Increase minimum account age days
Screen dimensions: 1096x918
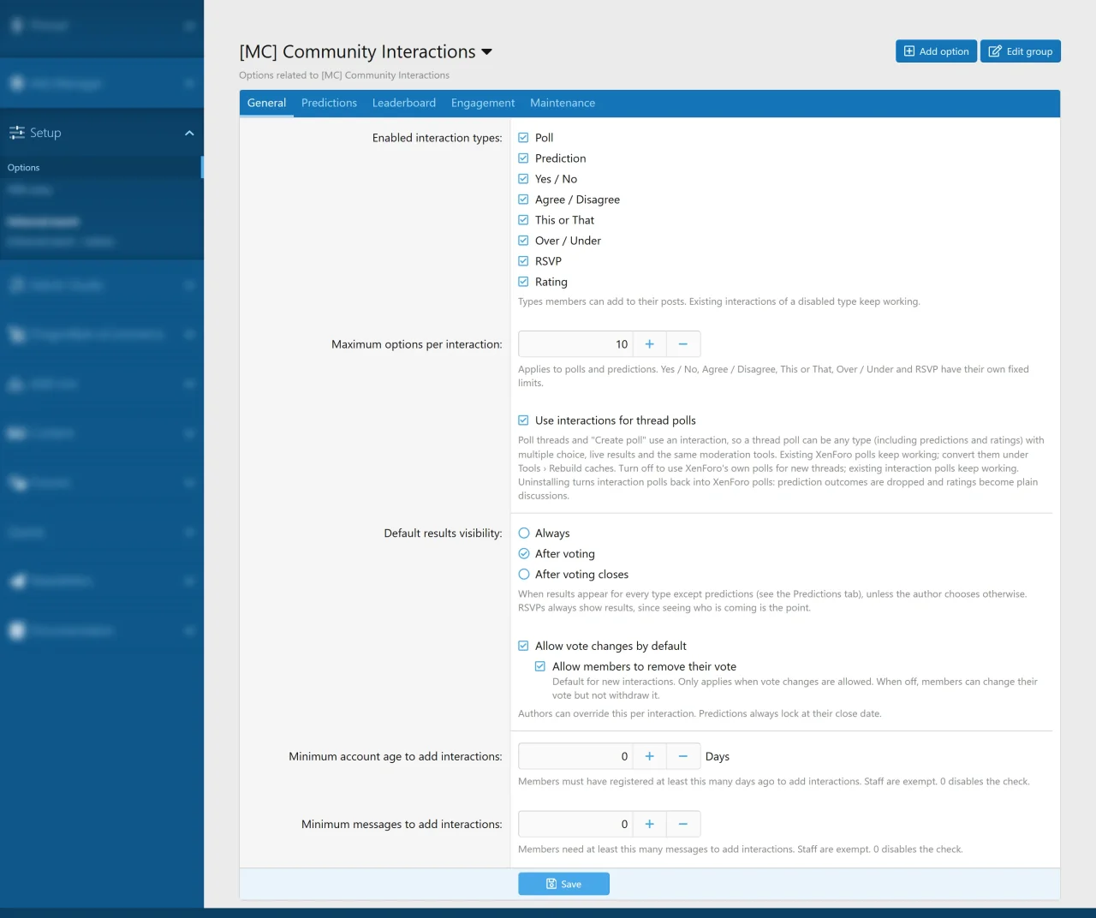click(x=650, y=756)
